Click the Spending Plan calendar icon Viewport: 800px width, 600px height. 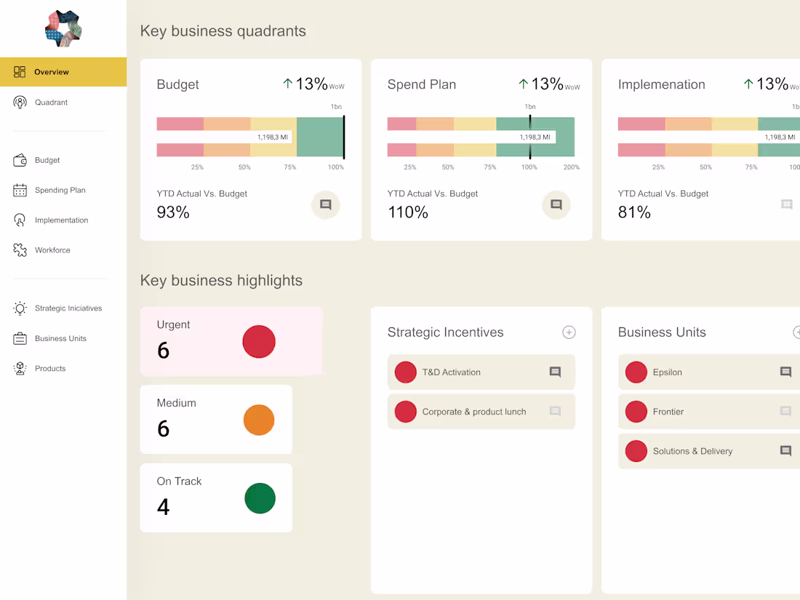pyautogui.click(x=20, y=191)
